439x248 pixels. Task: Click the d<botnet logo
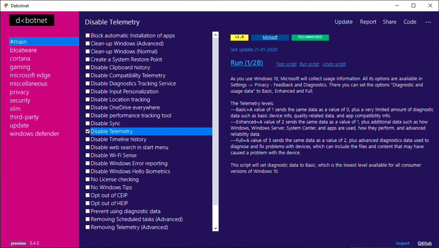(31, 20)
